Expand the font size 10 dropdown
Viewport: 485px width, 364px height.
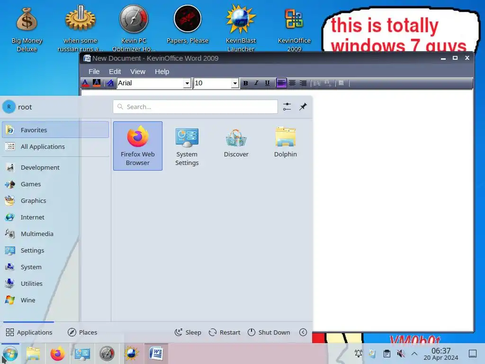[x=235, y=83]
